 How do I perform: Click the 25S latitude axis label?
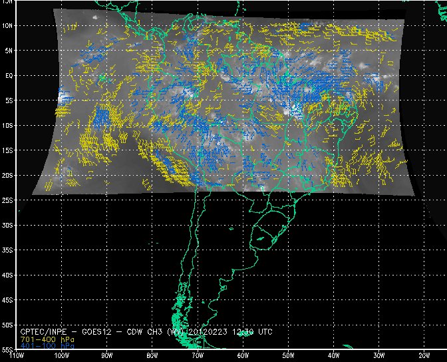click(x=7, y=200)
